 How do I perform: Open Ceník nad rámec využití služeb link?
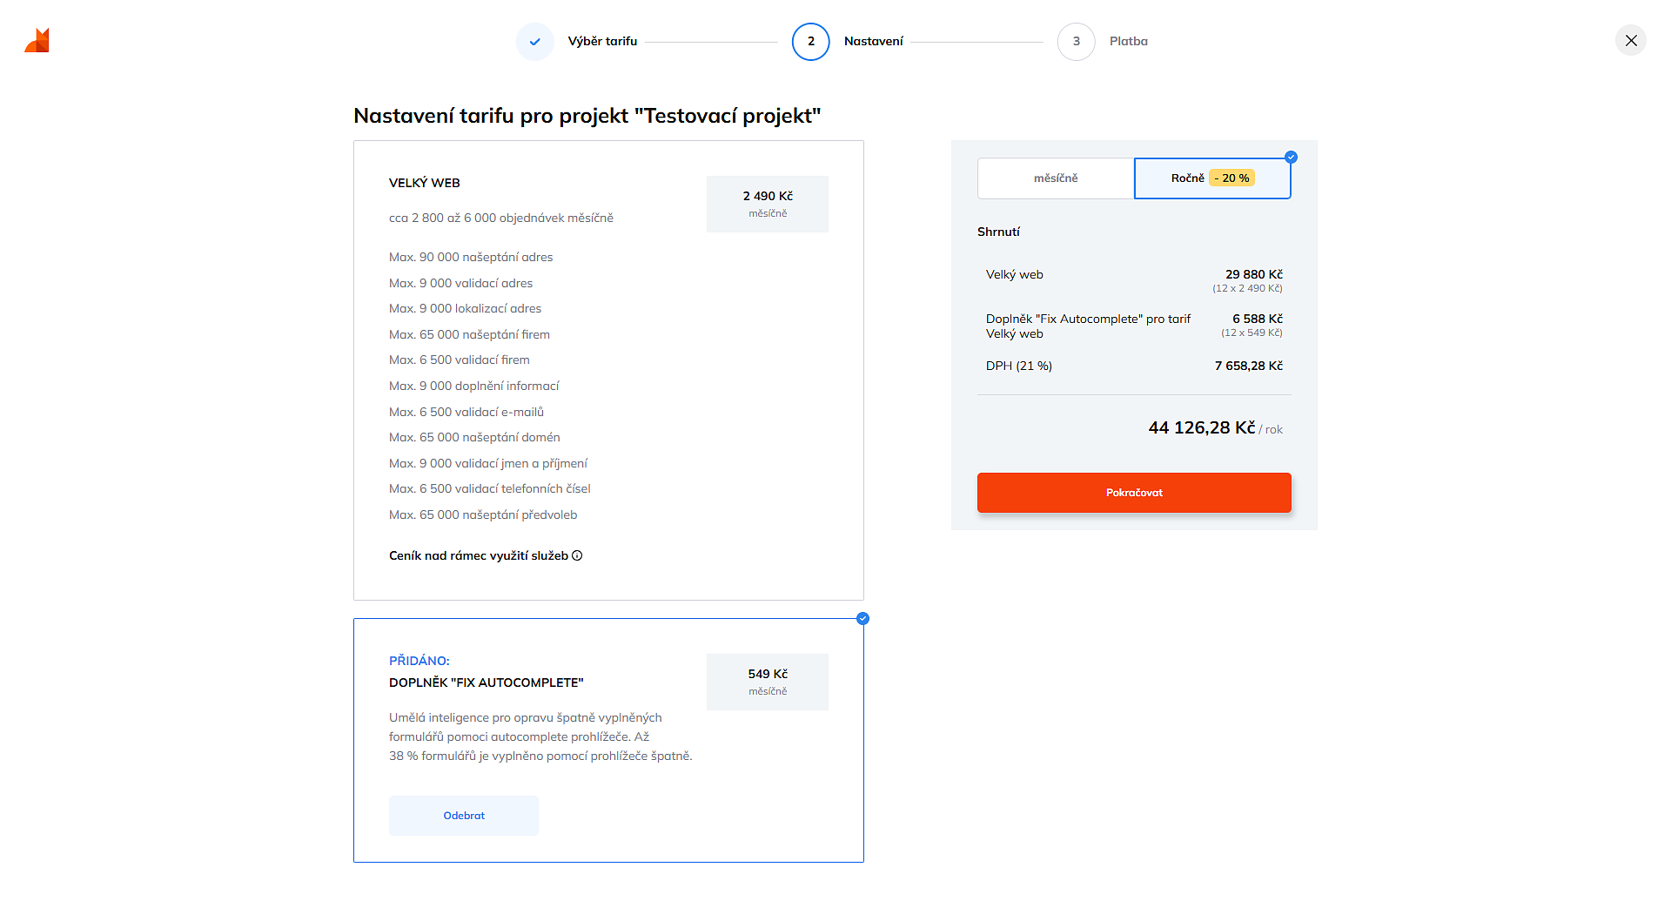coord(478,555)
